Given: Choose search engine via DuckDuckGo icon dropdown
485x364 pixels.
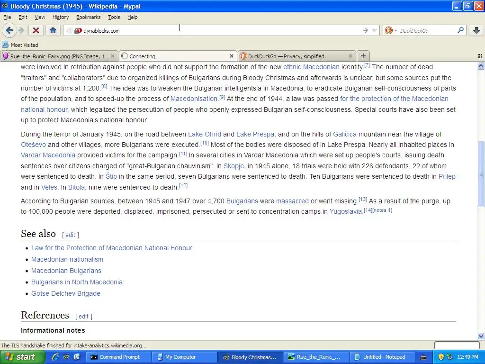Looking at the screenshot, I should click(391, 30).
